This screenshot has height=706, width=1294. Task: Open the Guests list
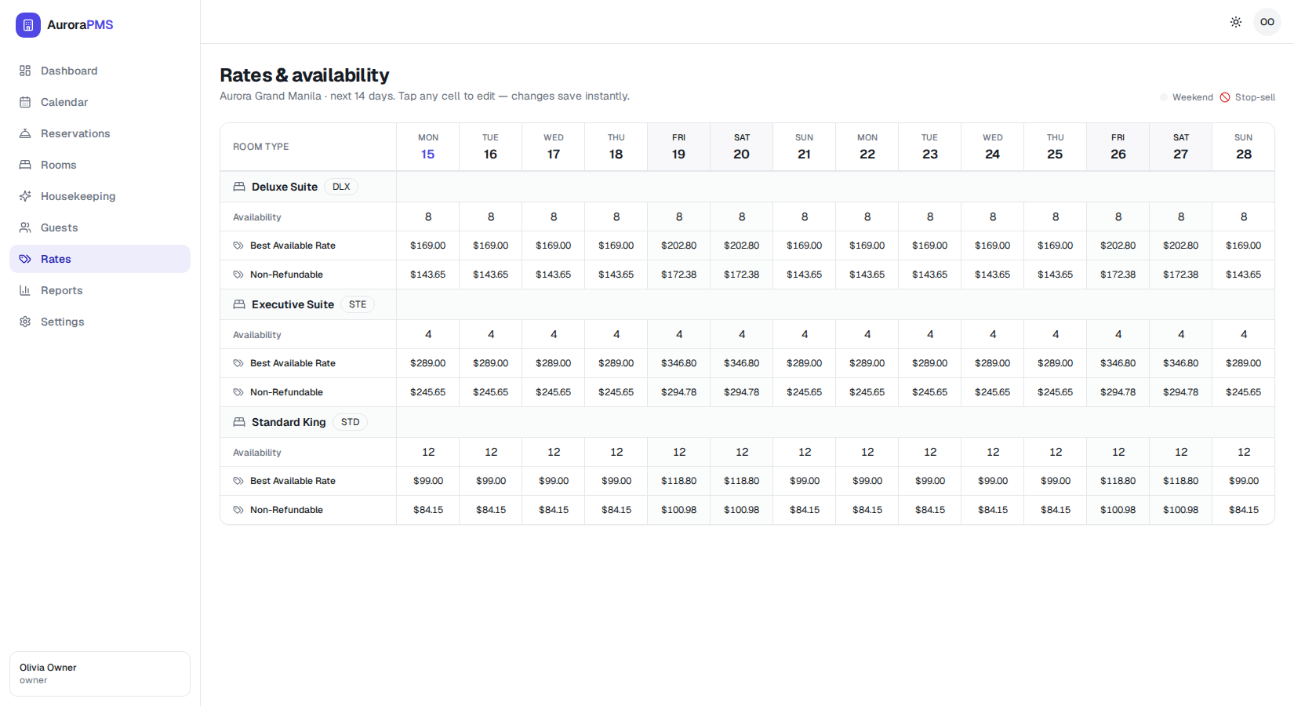click(x=100, y=227)
